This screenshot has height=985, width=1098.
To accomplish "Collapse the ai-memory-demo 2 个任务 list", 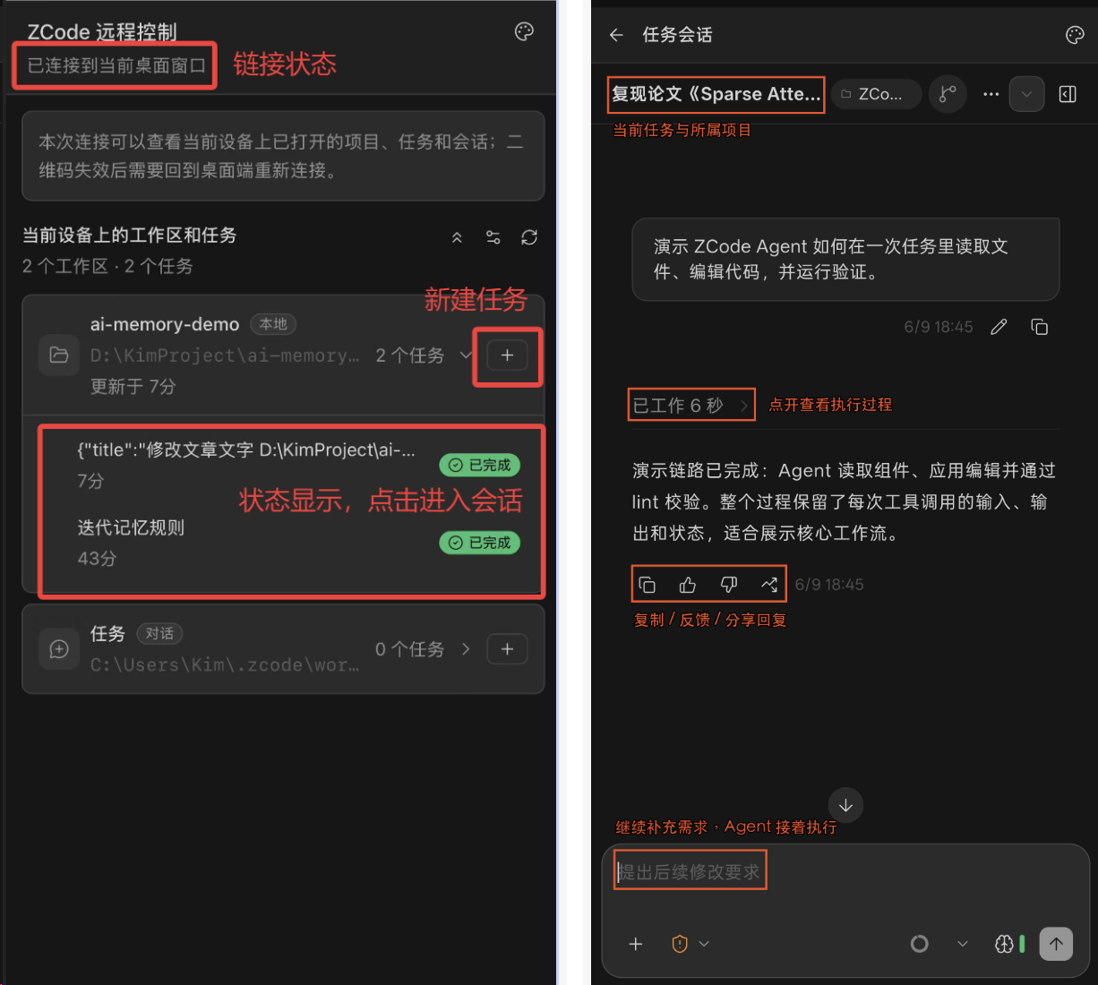I will 465,355.
